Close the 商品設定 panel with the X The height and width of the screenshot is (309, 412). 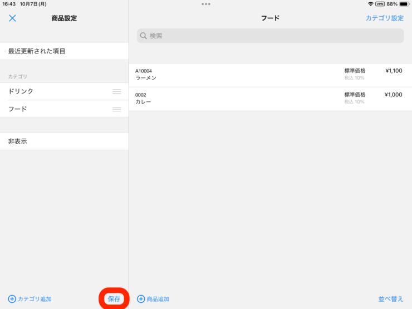click(x=12, y=18)
